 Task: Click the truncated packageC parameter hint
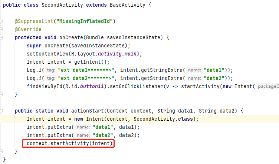[x=267, y=86]
